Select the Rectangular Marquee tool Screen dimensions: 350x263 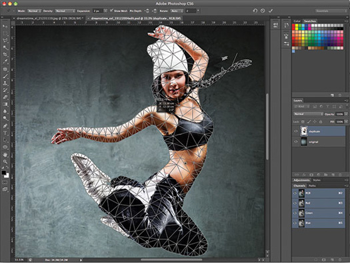tap(5, 33)
